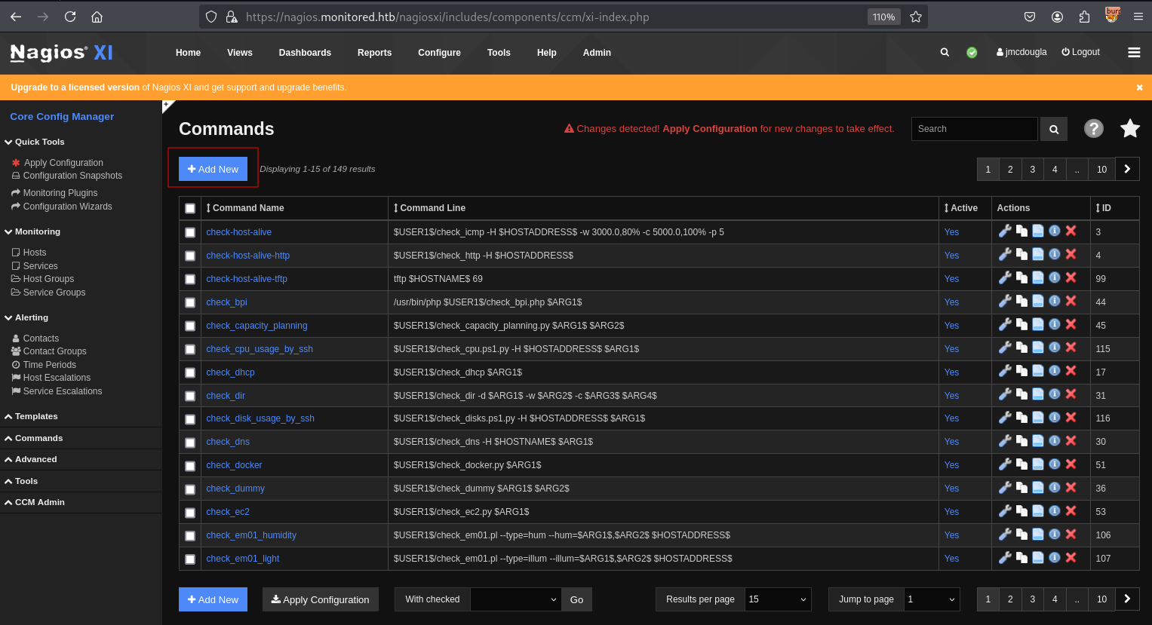This screenshot has width=1152, height=625.
Task: Dismiss the orange upgrade banner
Action: pos(1139,87)
